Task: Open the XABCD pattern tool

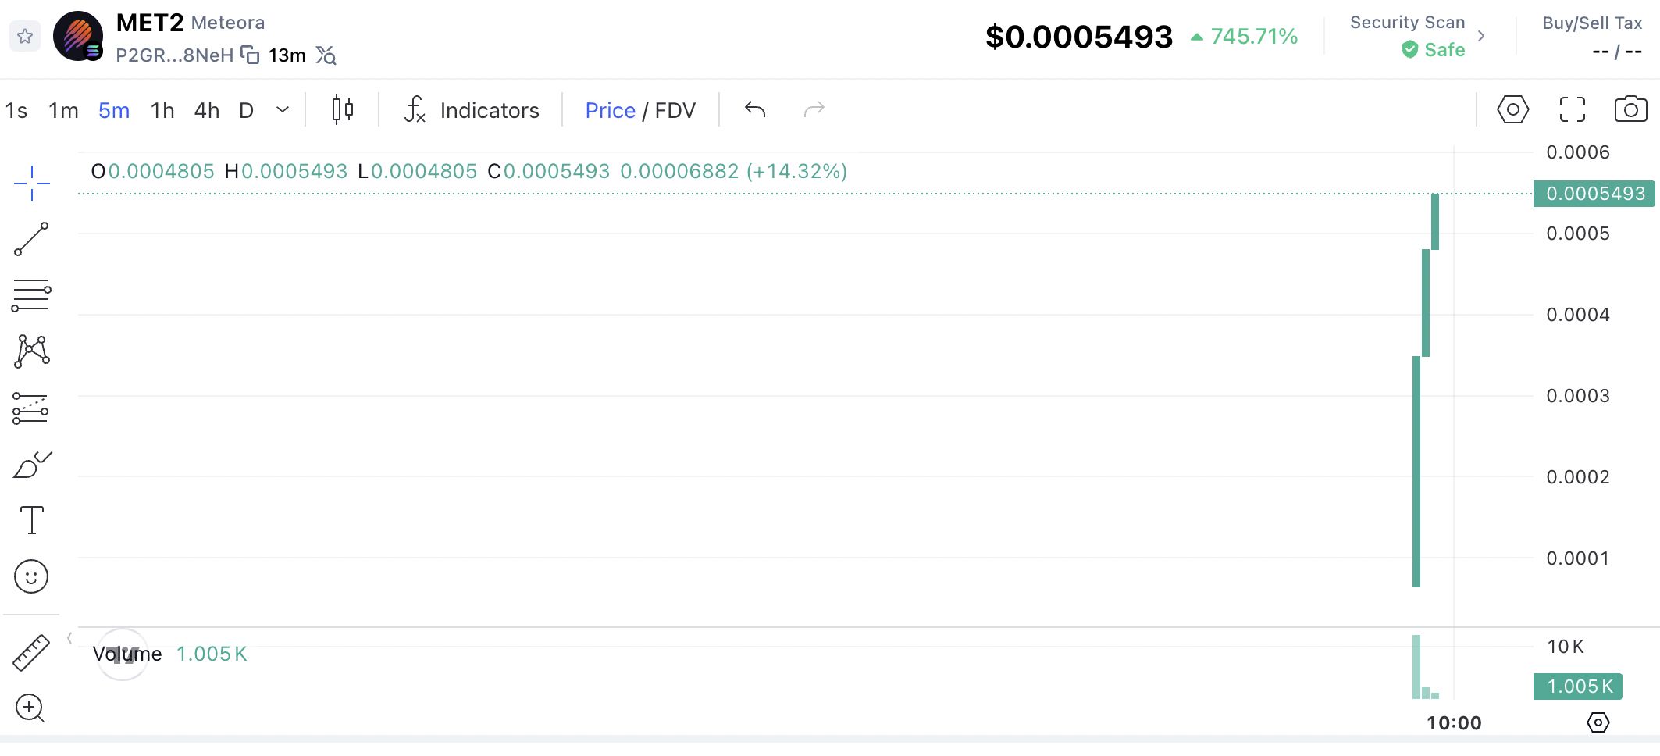Action: [x=30, y=351]
